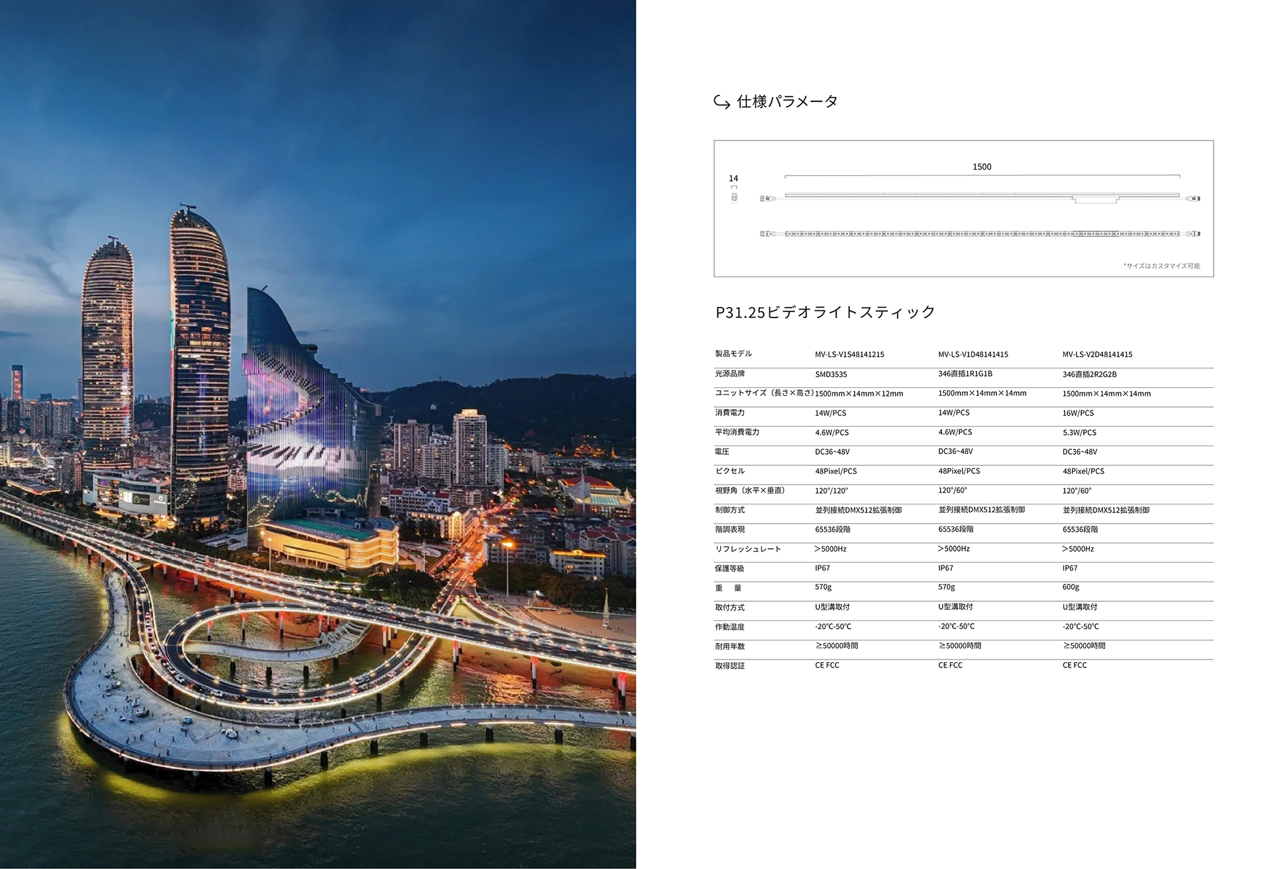The image size is (1272, 869).
Task: Click the 仕様パラメータ section heading
Action: [787, 102]
